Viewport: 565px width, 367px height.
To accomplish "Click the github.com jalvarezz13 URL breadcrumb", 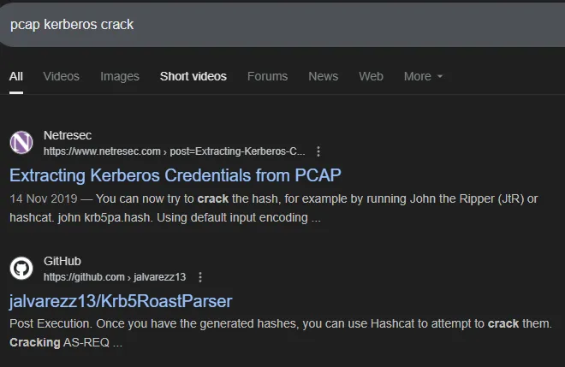I will click(115, 277).
